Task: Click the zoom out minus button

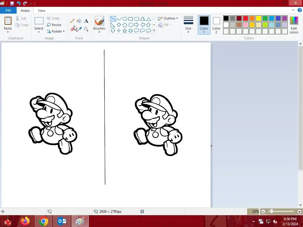Action: [263, 212]
